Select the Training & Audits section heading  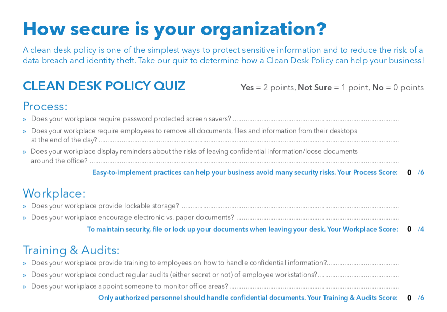coord(71,250)
